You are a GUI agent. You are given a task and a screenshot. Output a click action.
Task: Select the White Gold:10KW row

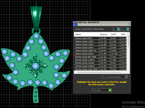(100, 63)
